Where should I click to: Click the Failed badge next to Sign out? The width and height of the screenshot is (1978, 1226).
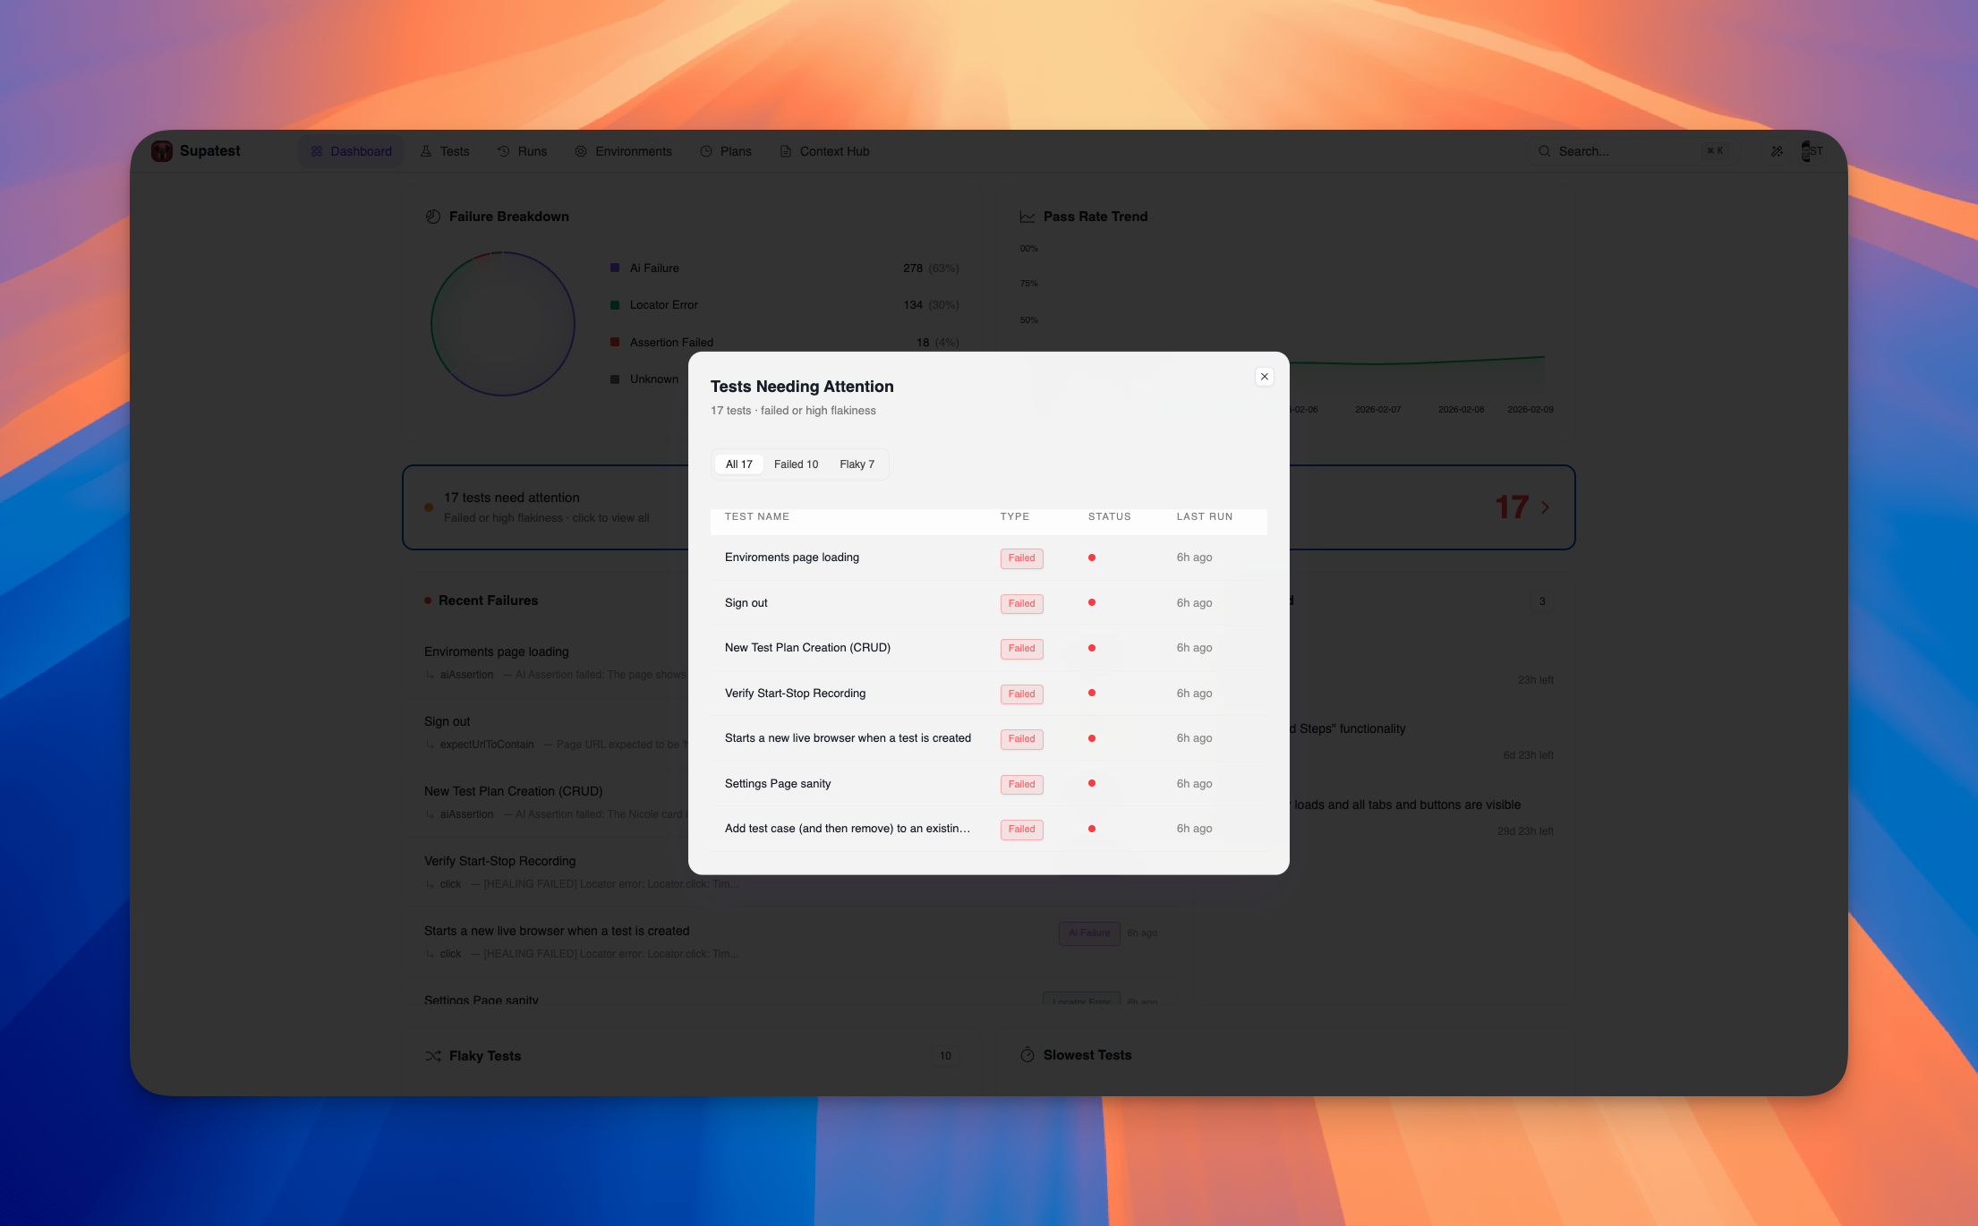(x=1020, y=603)
